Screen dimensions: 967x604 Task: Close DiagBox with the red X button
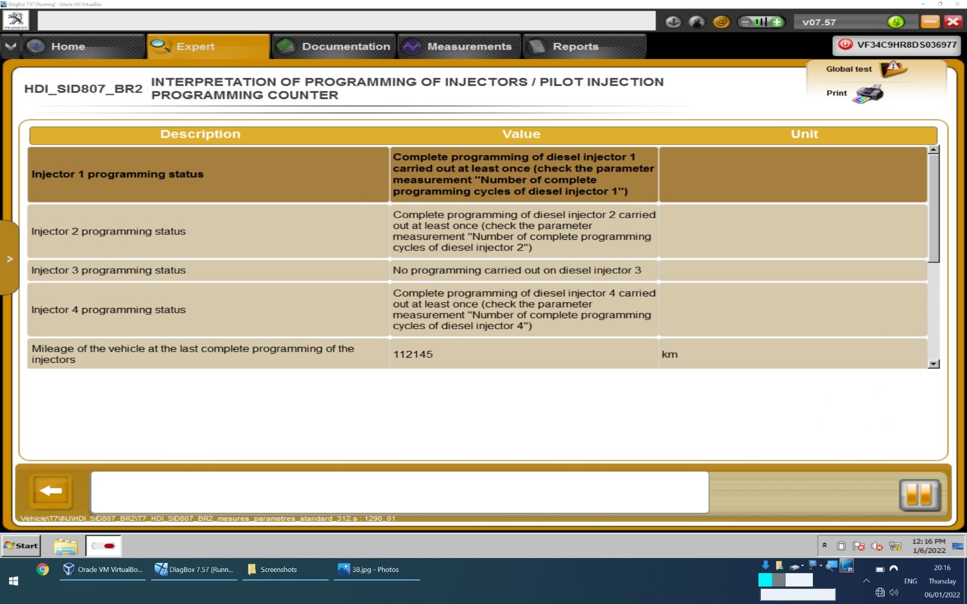click(x=953, y=22)
